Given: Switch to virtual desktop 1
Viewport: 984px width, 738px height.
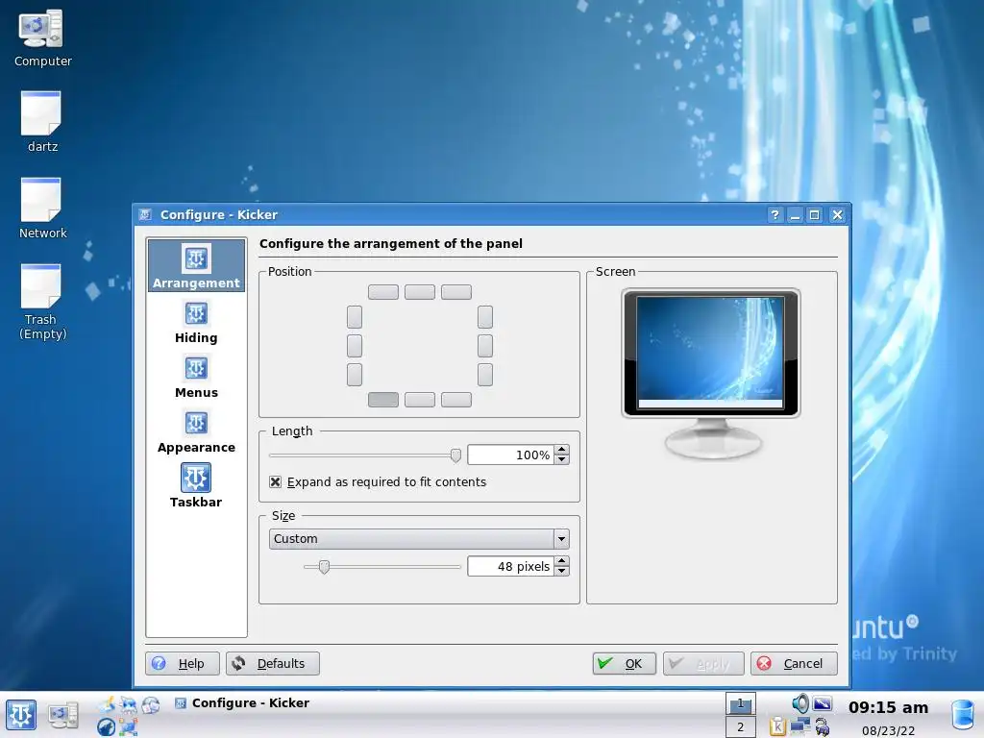Looking at the screenshot, I should [x=741, y=703].
